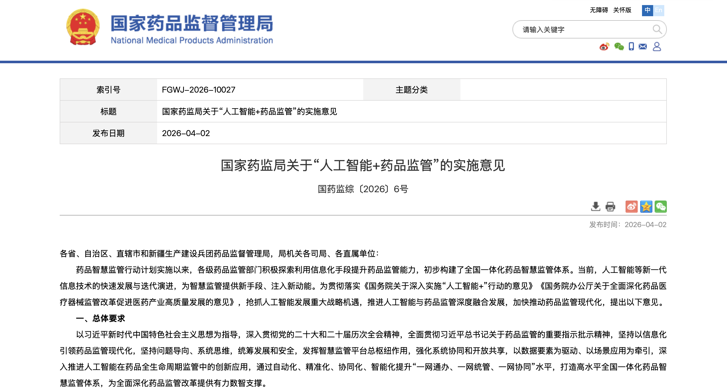Click the user account icon
This screenshot has width=727, height=392.
pyautogui.click(x=657, y=47)
